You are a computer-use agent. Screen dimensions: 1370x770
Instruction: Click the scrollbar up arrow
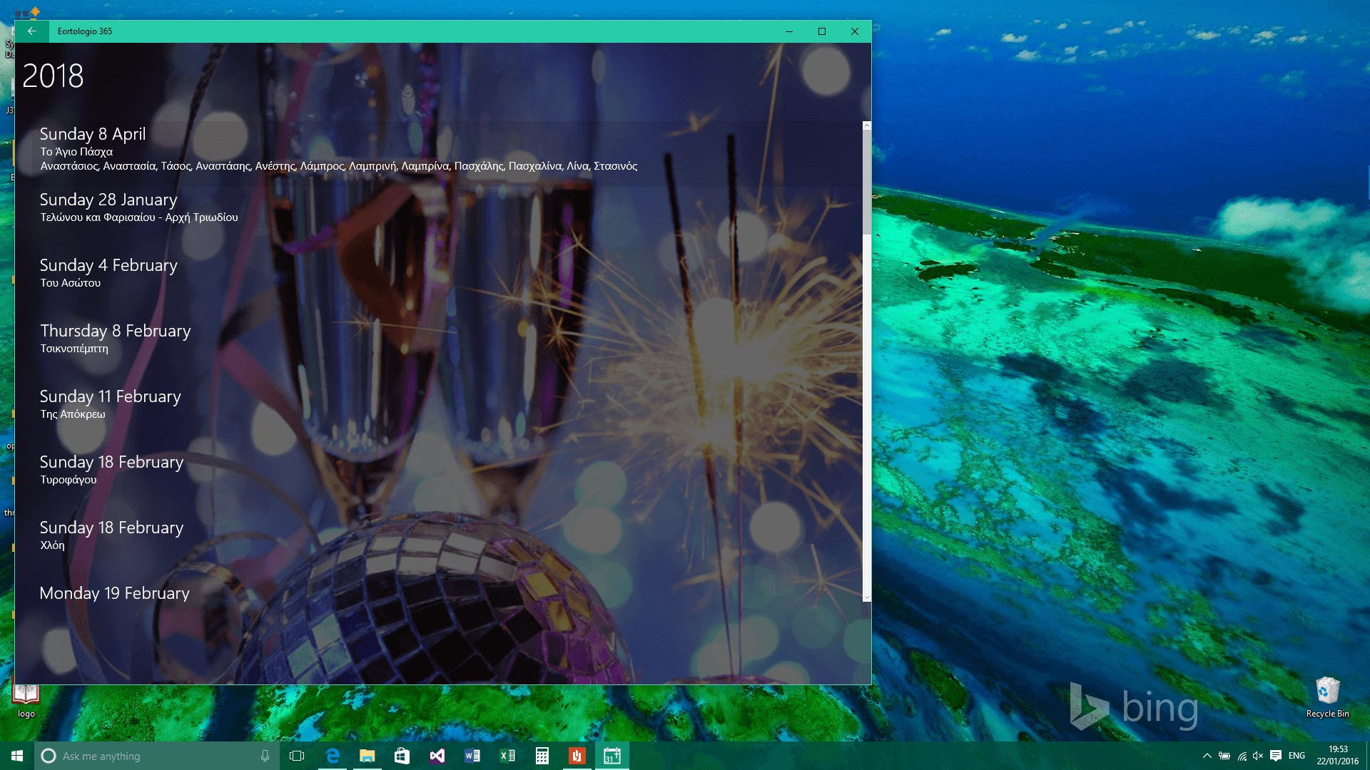(x=867, y=125)
